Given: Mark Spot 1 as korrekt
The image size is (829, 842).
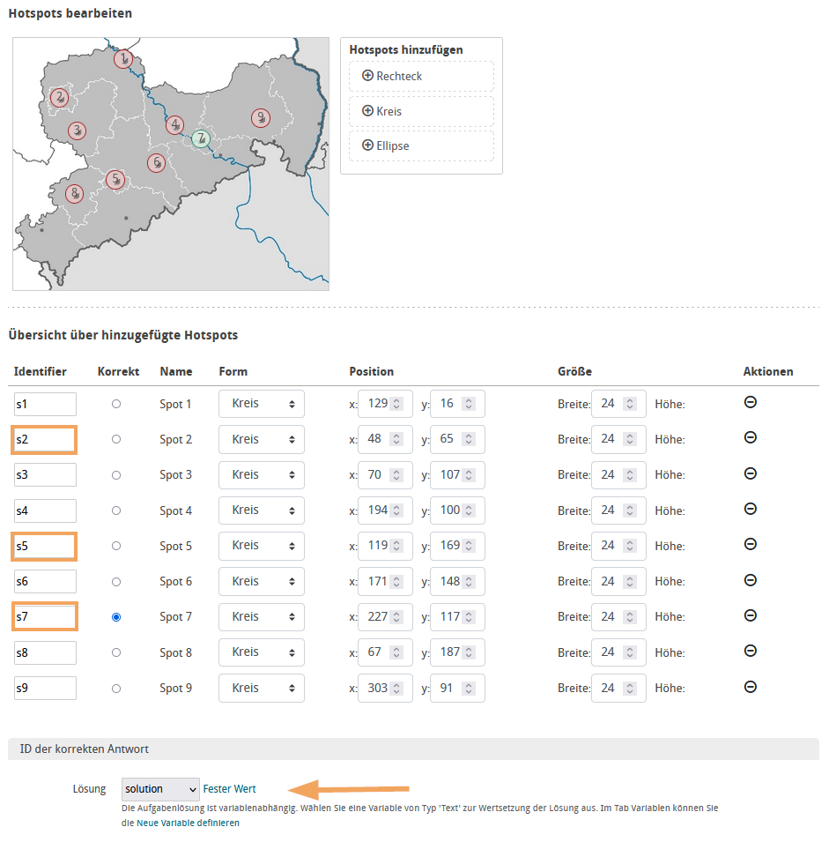Looking at the screenshot, I should [x=115, y=403].
